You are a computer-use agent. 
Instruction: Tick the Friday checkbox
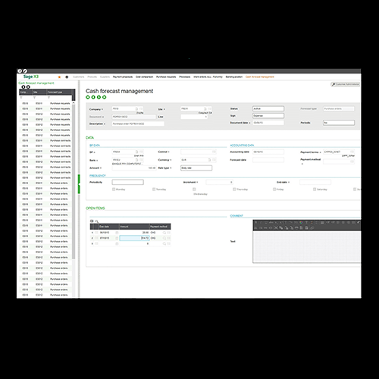point(274,189)
